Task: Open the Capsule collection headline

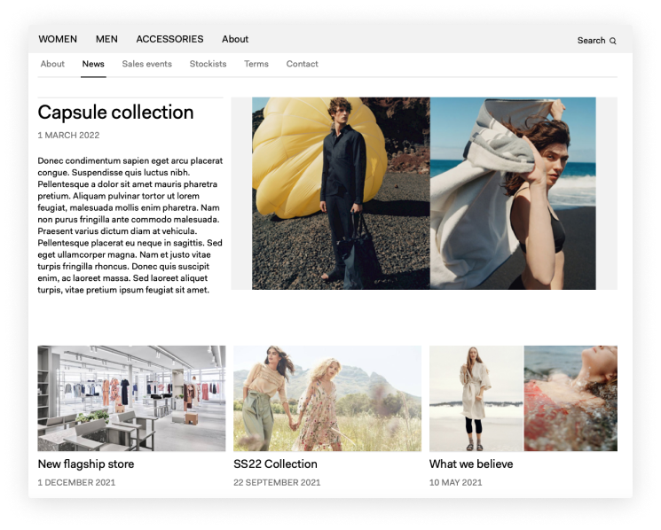Action: (115, 113)
